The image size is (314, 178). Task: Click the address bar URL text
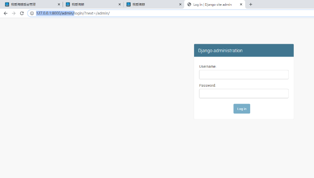click(x=73, y=13)
